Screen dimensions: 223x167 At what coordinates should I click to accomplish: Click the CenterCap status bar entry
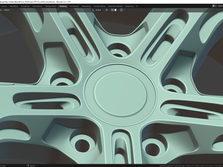click(180, 166)
